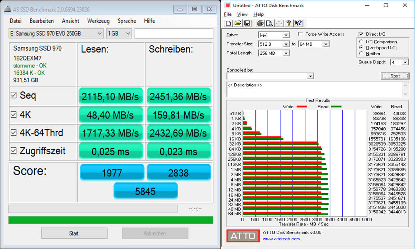Open the Total Length 256 MB dropdown
The height and width of the screenshot is (249, 415).
(274, 53)
